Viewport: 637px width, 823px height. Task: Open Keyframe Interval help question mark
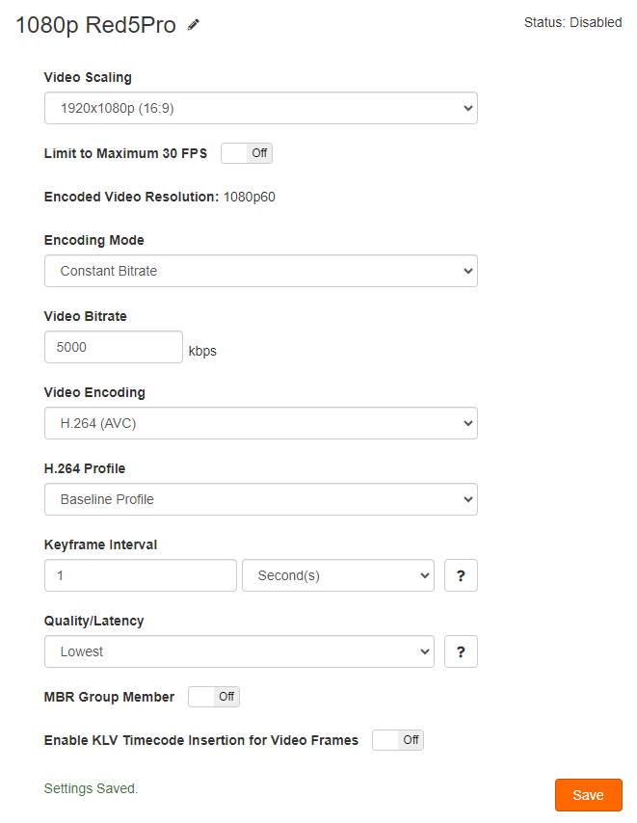pos(461,575)
